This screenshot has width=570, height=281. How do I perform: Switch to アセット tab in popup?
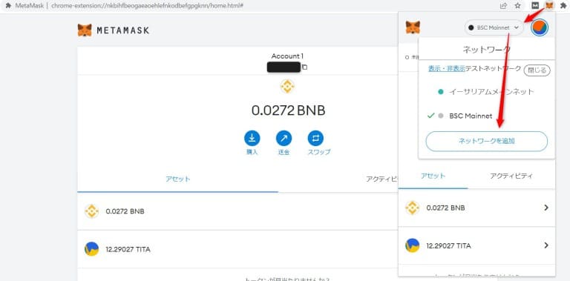coord(433,176)
